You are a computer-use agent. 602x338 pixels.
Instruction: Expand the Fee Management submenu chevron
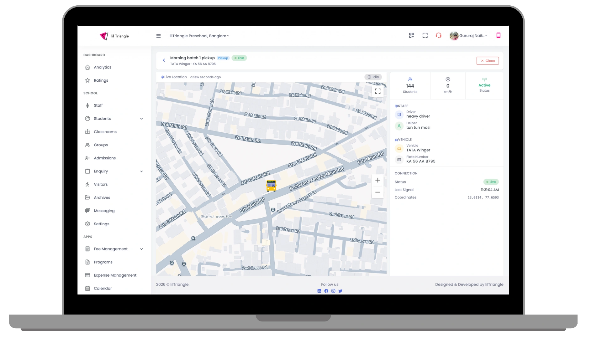tap(141, 249)
